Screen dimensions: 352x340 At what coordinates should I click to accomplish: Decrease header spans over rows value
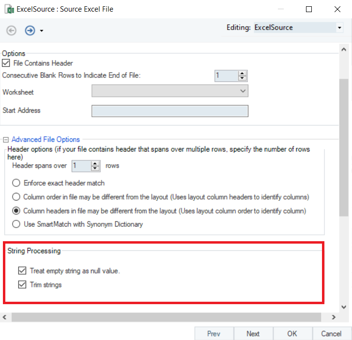coord(95,169)
